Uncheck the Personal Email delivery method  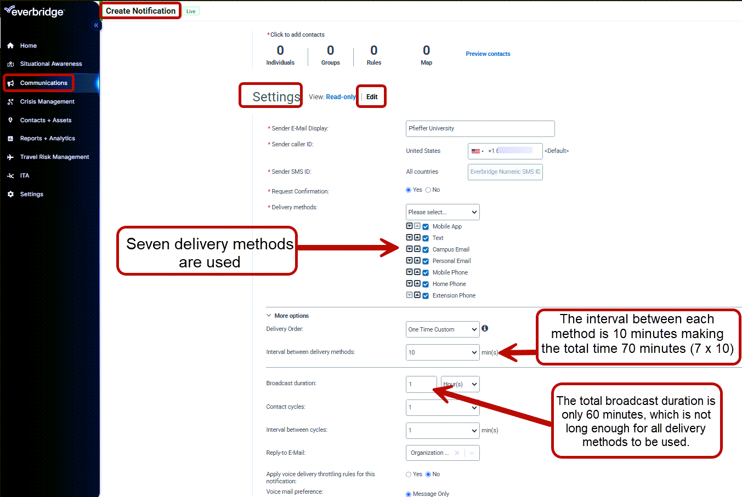426,261
